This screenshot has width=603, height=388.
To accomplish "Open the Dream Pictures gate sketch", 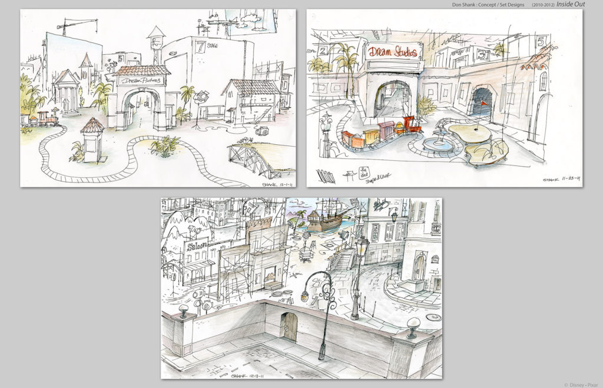I will [x=158, y=98].
